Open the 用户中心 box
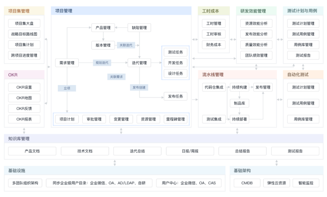 [x=189, y=183]
